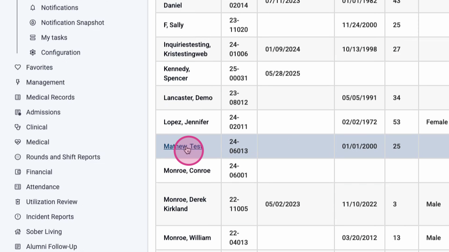Click the Management lightning icon
The height and width of the screenshot is (252, 449).
(x=18, y=82)
